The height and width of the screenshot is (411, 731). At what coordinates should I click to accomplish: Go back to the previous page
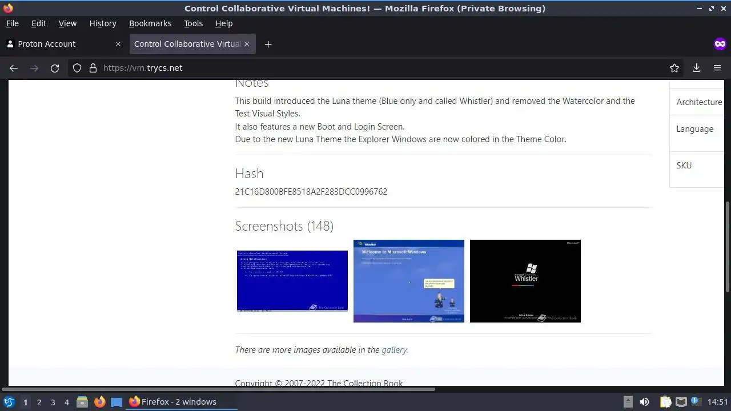14,68
